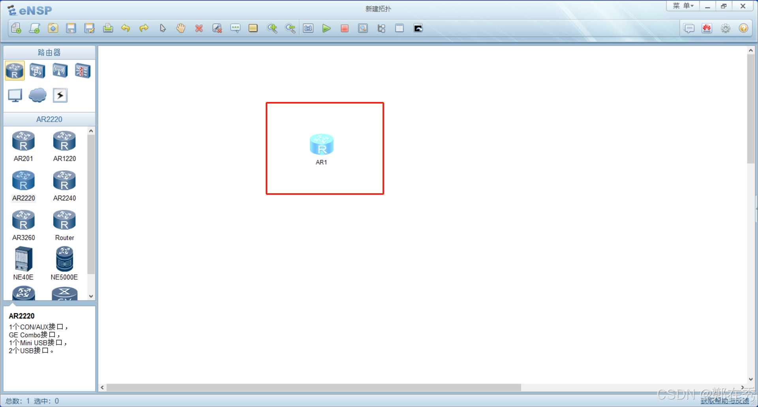Screen dimensions: 758x407
Task: Click canvas horizontal scroll-left arrow
Action: coord(102,388)
